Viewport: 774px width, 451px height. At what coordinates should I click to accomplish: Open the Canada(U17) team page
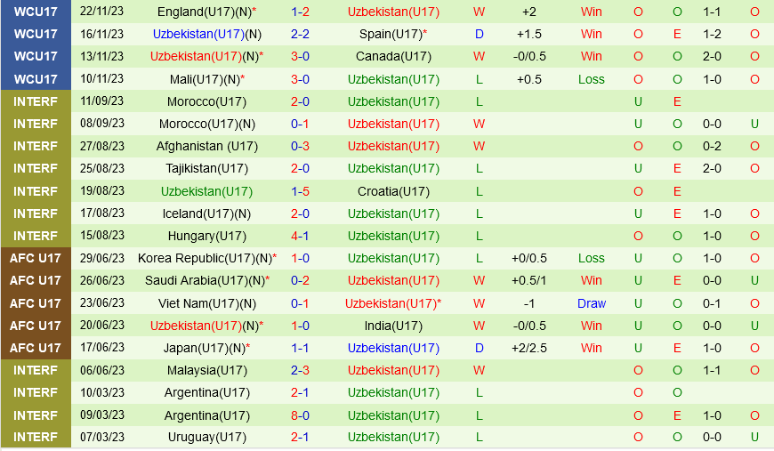[393, 56]
